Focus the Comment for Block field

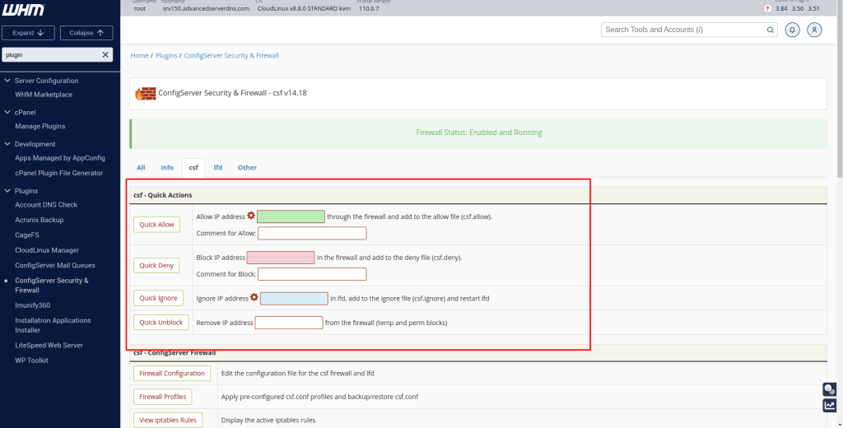[312, 274]
